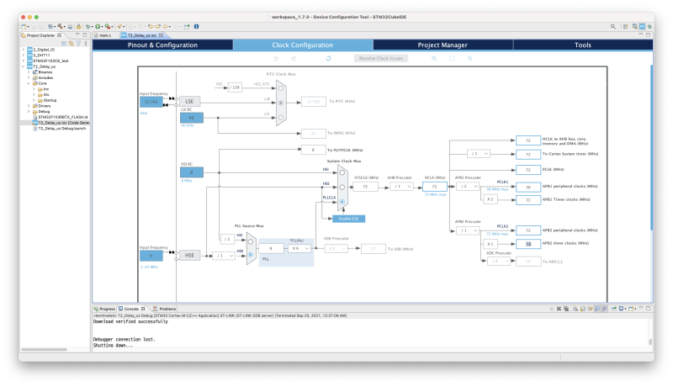Click Resolve Clock Issues button
The height and width of the screenshot is (386, 673).
[381, 58]
